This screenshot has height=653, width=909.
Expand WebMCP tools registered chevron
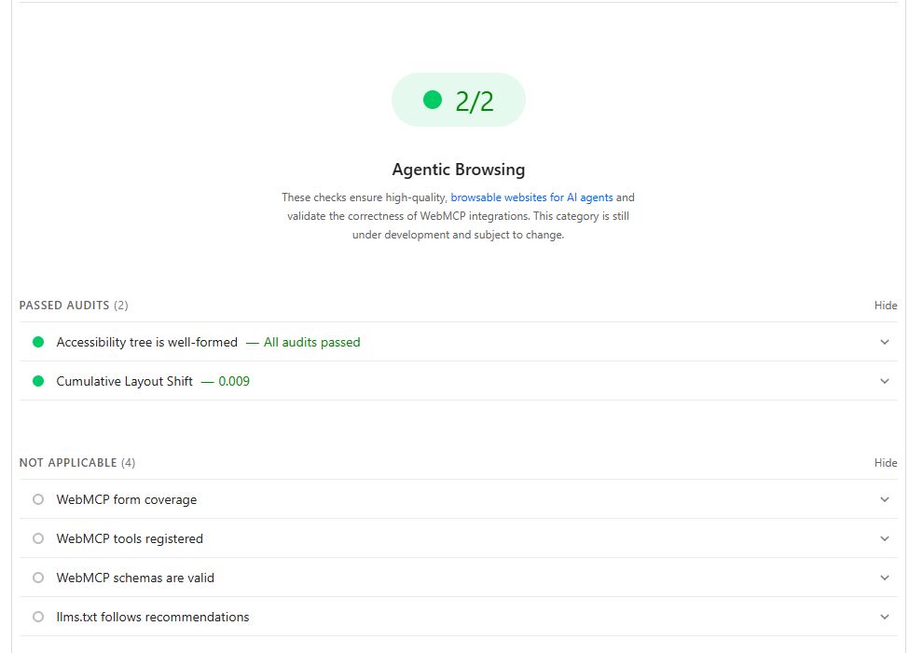tap(885, 538)
